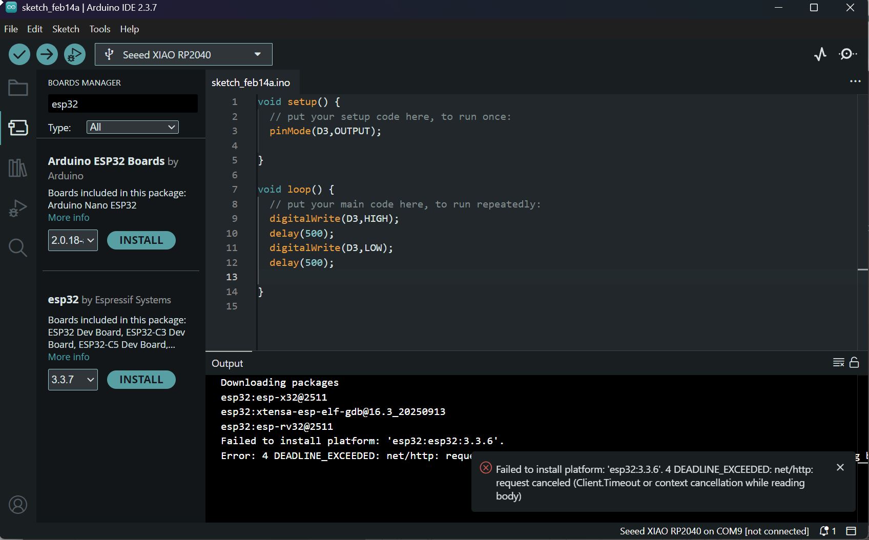Click the 'Downloading packages' output line

click(x=280, y=383)
